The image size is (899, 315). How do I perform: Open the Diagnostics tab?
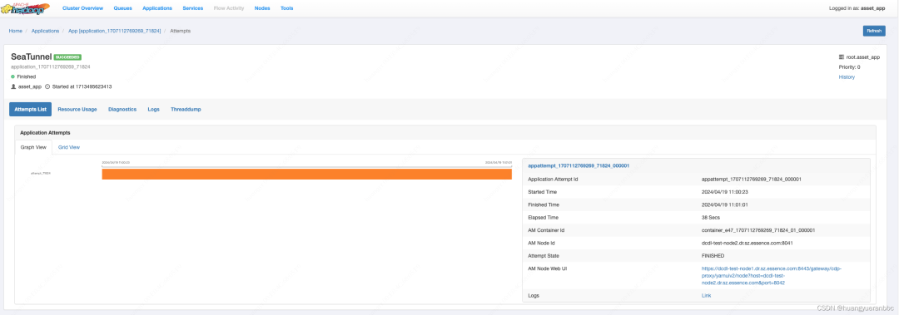122,109
